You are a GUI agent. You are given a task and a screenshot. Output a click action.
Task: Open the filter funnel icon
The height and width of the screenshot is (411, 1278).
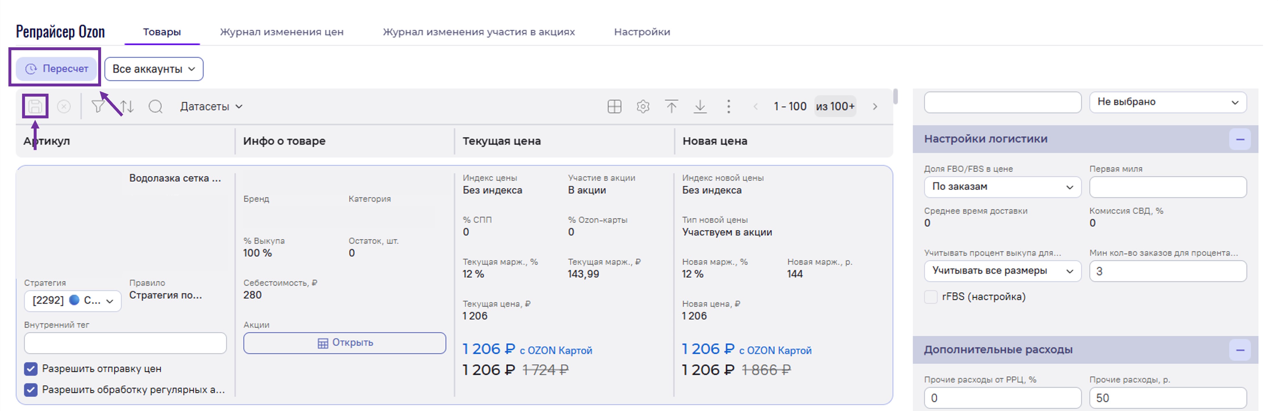click(x=98, y=106)
